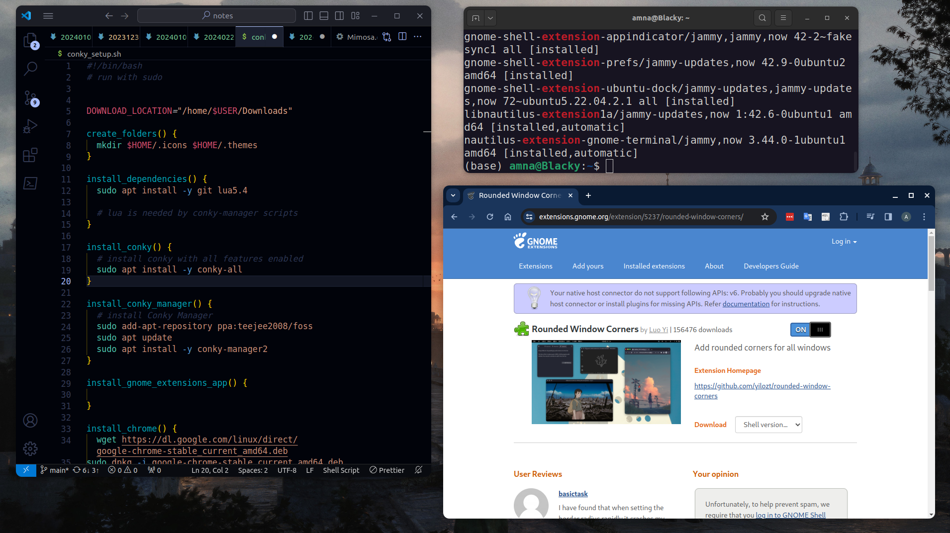The width and height of the screenshot is (950, 533).
Task: Open terminal tab dropdown arrow
Action: pyautogui.click(x=490, y=18)
